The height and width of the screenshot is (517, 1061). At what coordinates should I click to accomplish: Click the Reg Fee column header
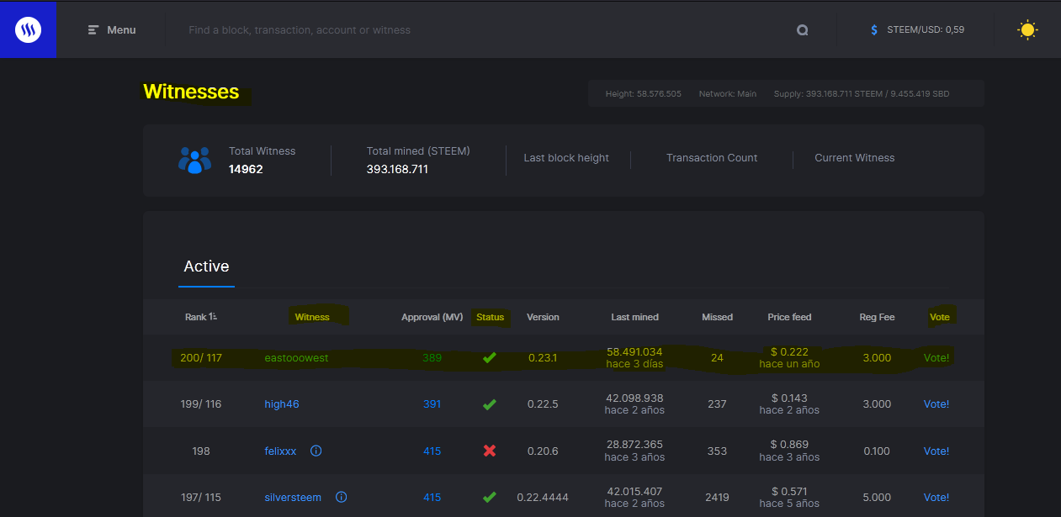(877, 317)
